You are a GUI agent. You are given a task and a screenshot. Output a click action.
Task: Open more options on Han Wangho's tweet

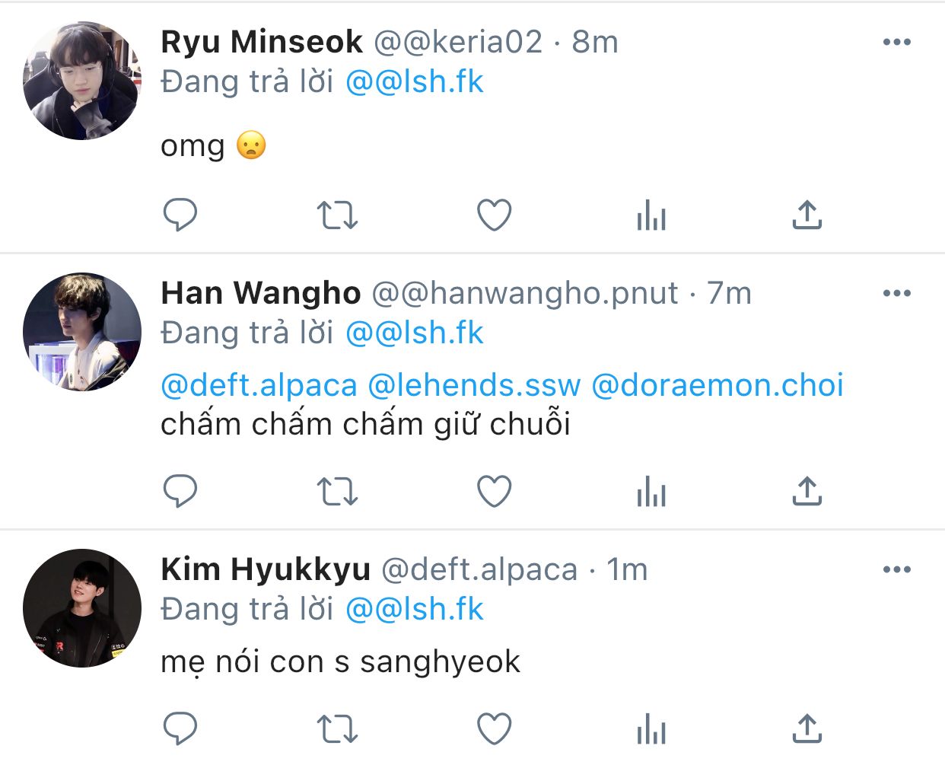tap(896, 293)
